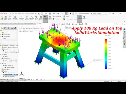Launch the Shell Manager tool

tap(27, 18)
